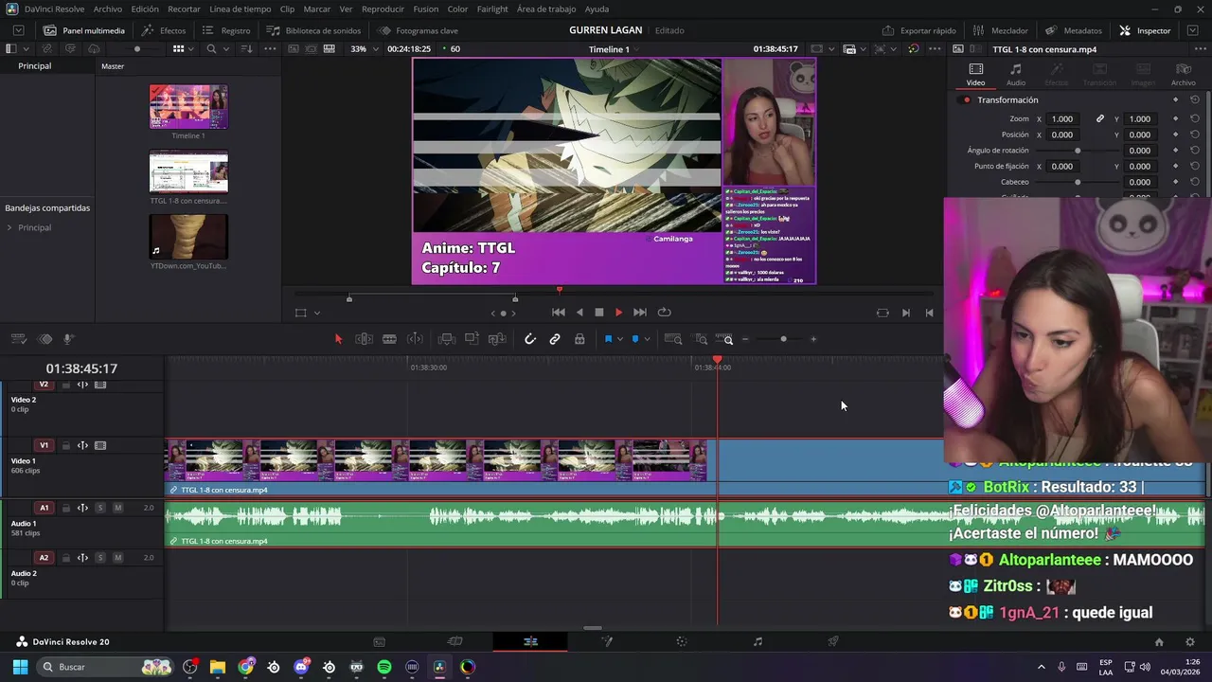1212x682 pixels.
Task: Open the Línea de tiempo menu
Action: 241,9
